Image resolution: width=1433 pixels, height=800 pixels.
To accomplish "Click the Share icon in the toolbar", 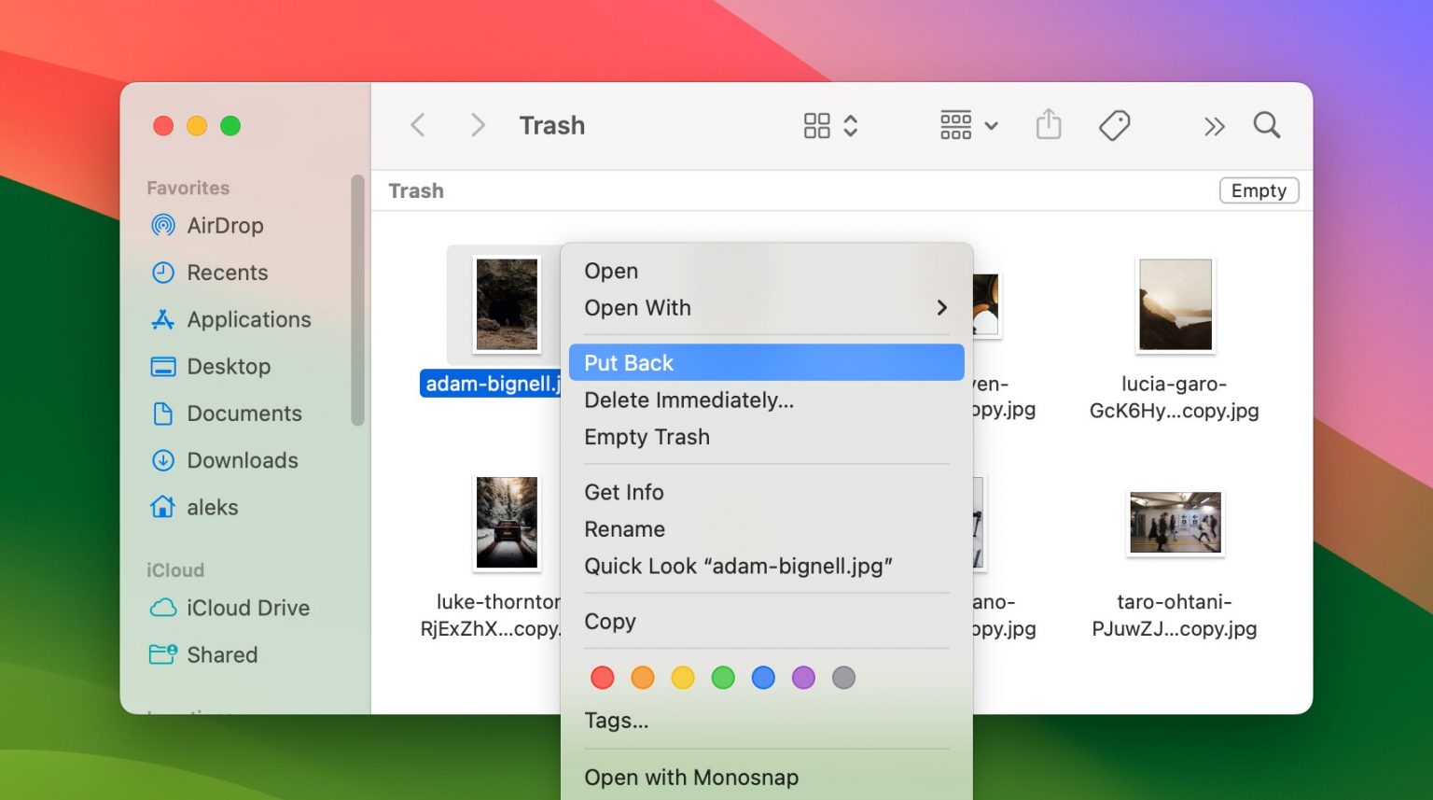I will click(1049, 124).
